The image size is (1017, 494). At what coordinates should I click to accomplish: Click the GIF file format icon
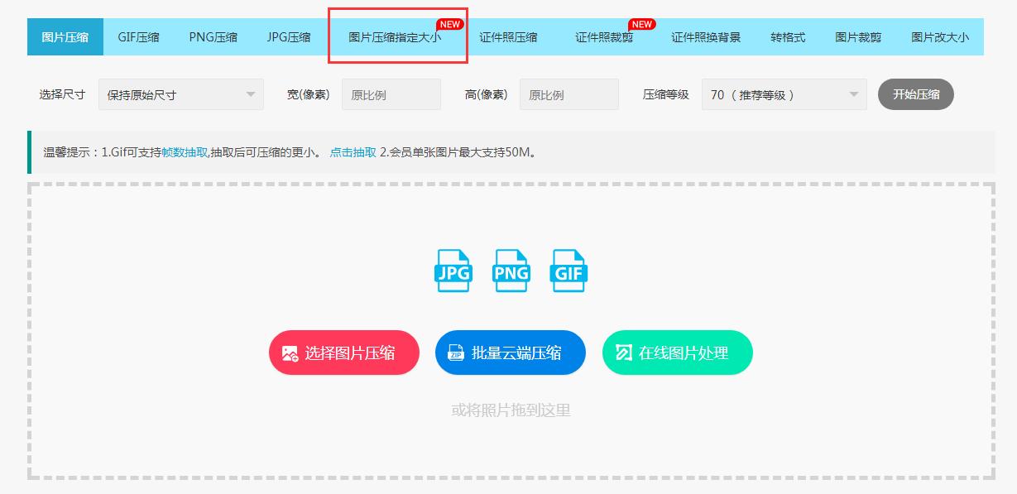[x=568, y=271]
